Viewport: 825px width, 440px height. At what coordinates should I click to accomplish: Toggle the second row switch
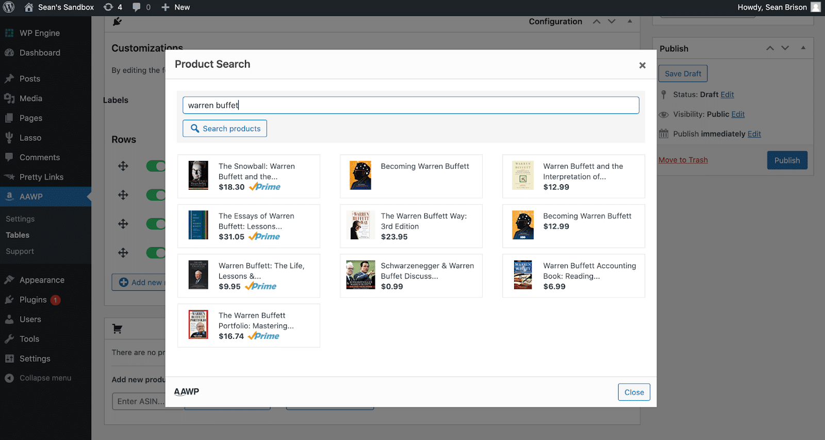156,195
